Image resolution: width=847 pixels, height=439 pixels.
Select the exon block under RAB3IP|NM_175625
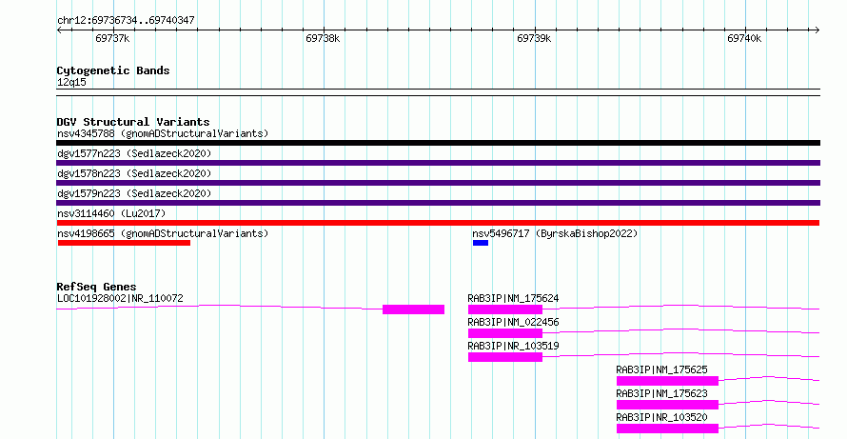(x=667, y=381)
